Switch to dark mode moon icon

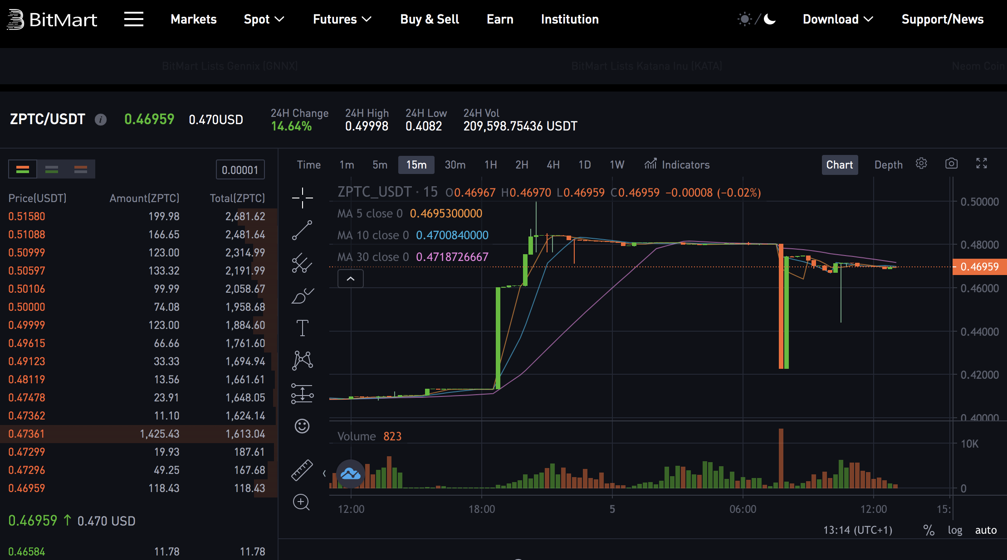click(770, 19)
